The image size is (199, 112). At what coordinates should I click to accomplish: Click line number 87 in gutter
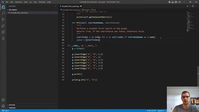pyautogui.click(x=63, y=46)
